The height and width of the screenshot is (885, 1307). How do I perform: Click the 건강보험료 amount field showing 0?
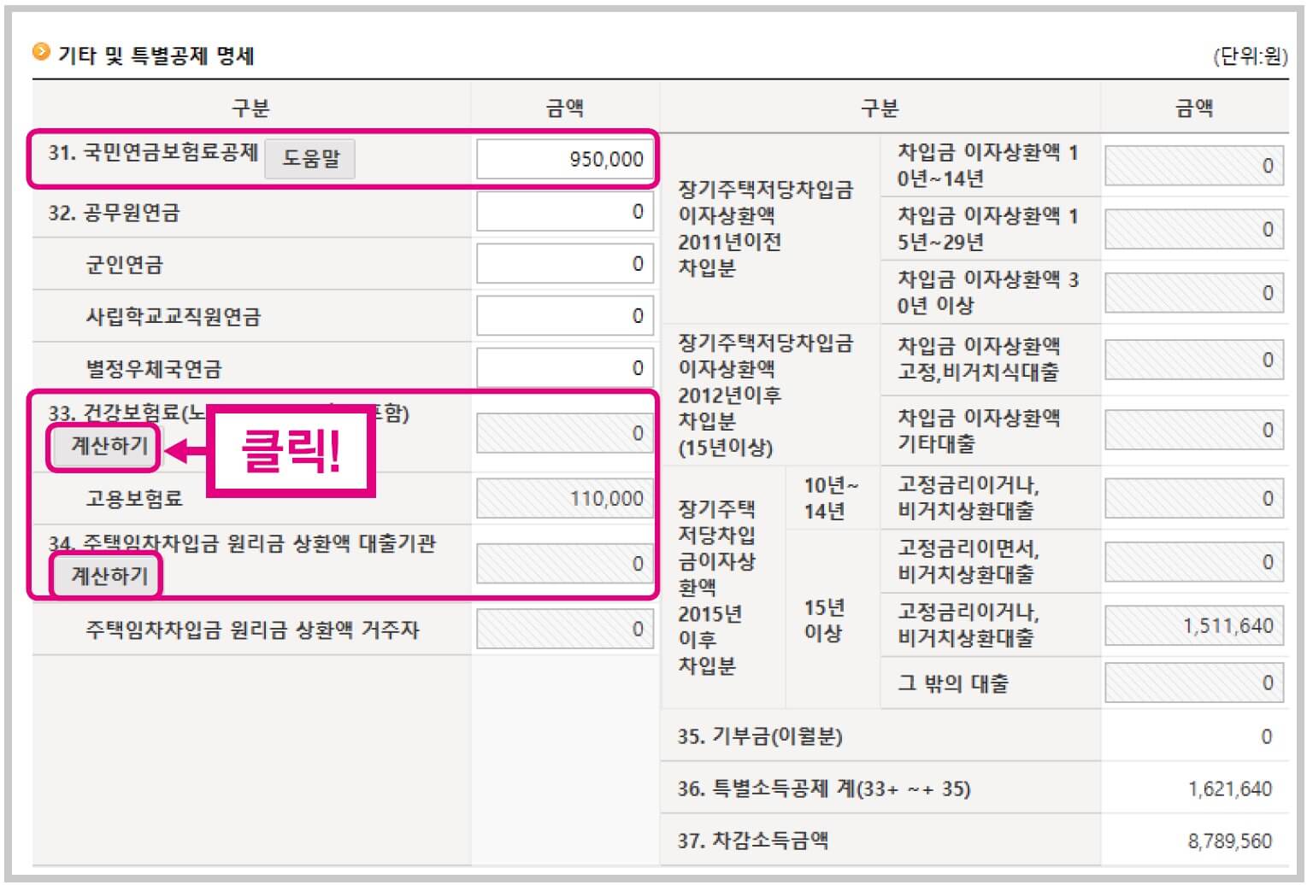click(x=562, y=432)
